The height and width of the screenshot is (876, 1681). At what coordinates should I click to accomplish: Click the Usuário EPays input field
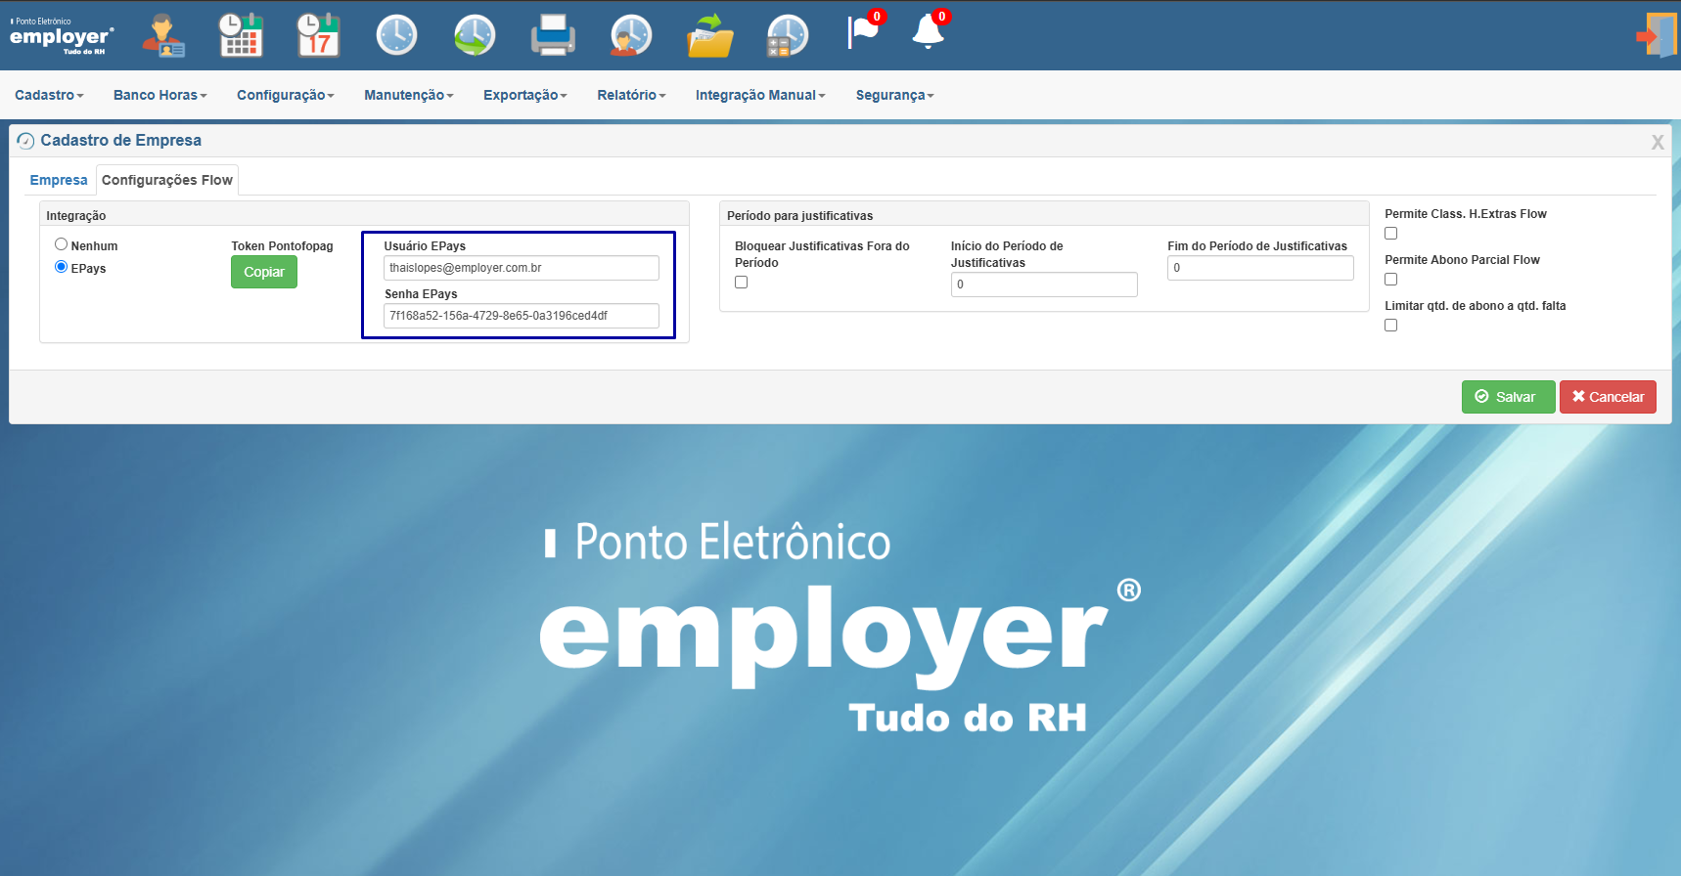coord(522,268)
